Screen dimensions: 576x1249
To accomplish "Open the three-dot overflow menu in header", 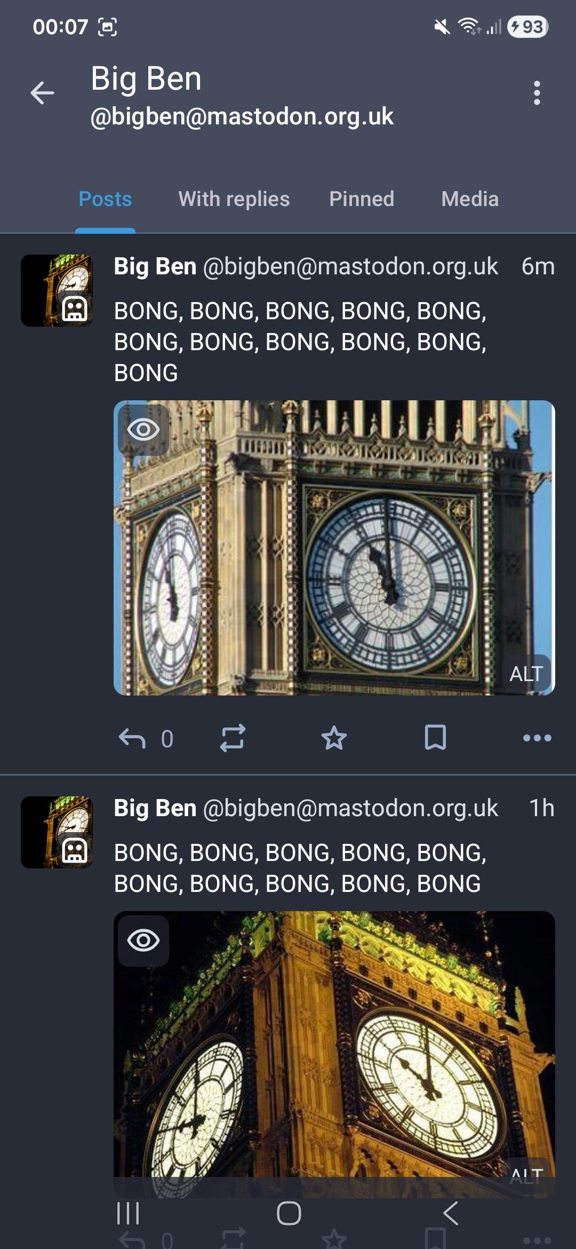I will [537, 93].
